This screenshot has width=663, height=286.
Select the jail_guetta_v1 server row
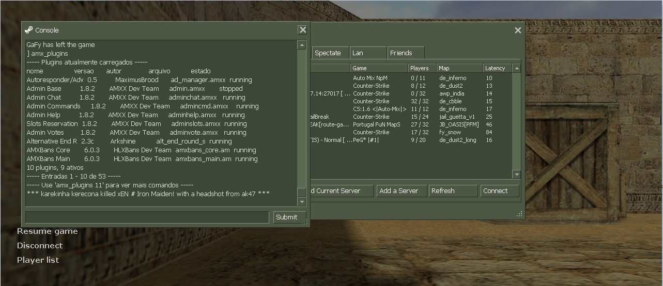pyautogui.click(x=411, y=117)
